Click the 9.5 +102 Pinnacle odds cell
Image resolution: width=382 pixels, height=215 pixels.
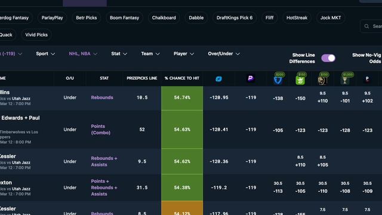point(368,97)
